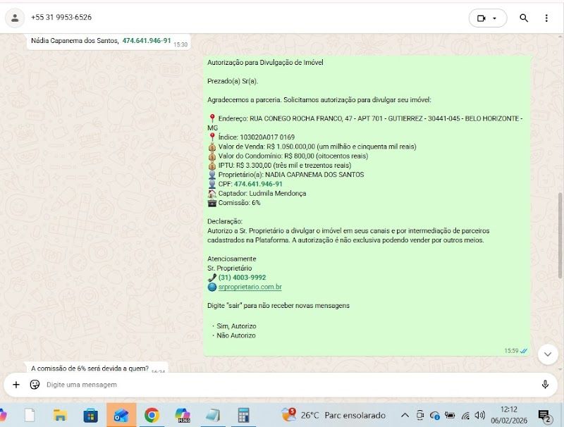The height and width of the screenshot is (427, 564).
Task: Start a video call
Action: (x=482, y=18)
